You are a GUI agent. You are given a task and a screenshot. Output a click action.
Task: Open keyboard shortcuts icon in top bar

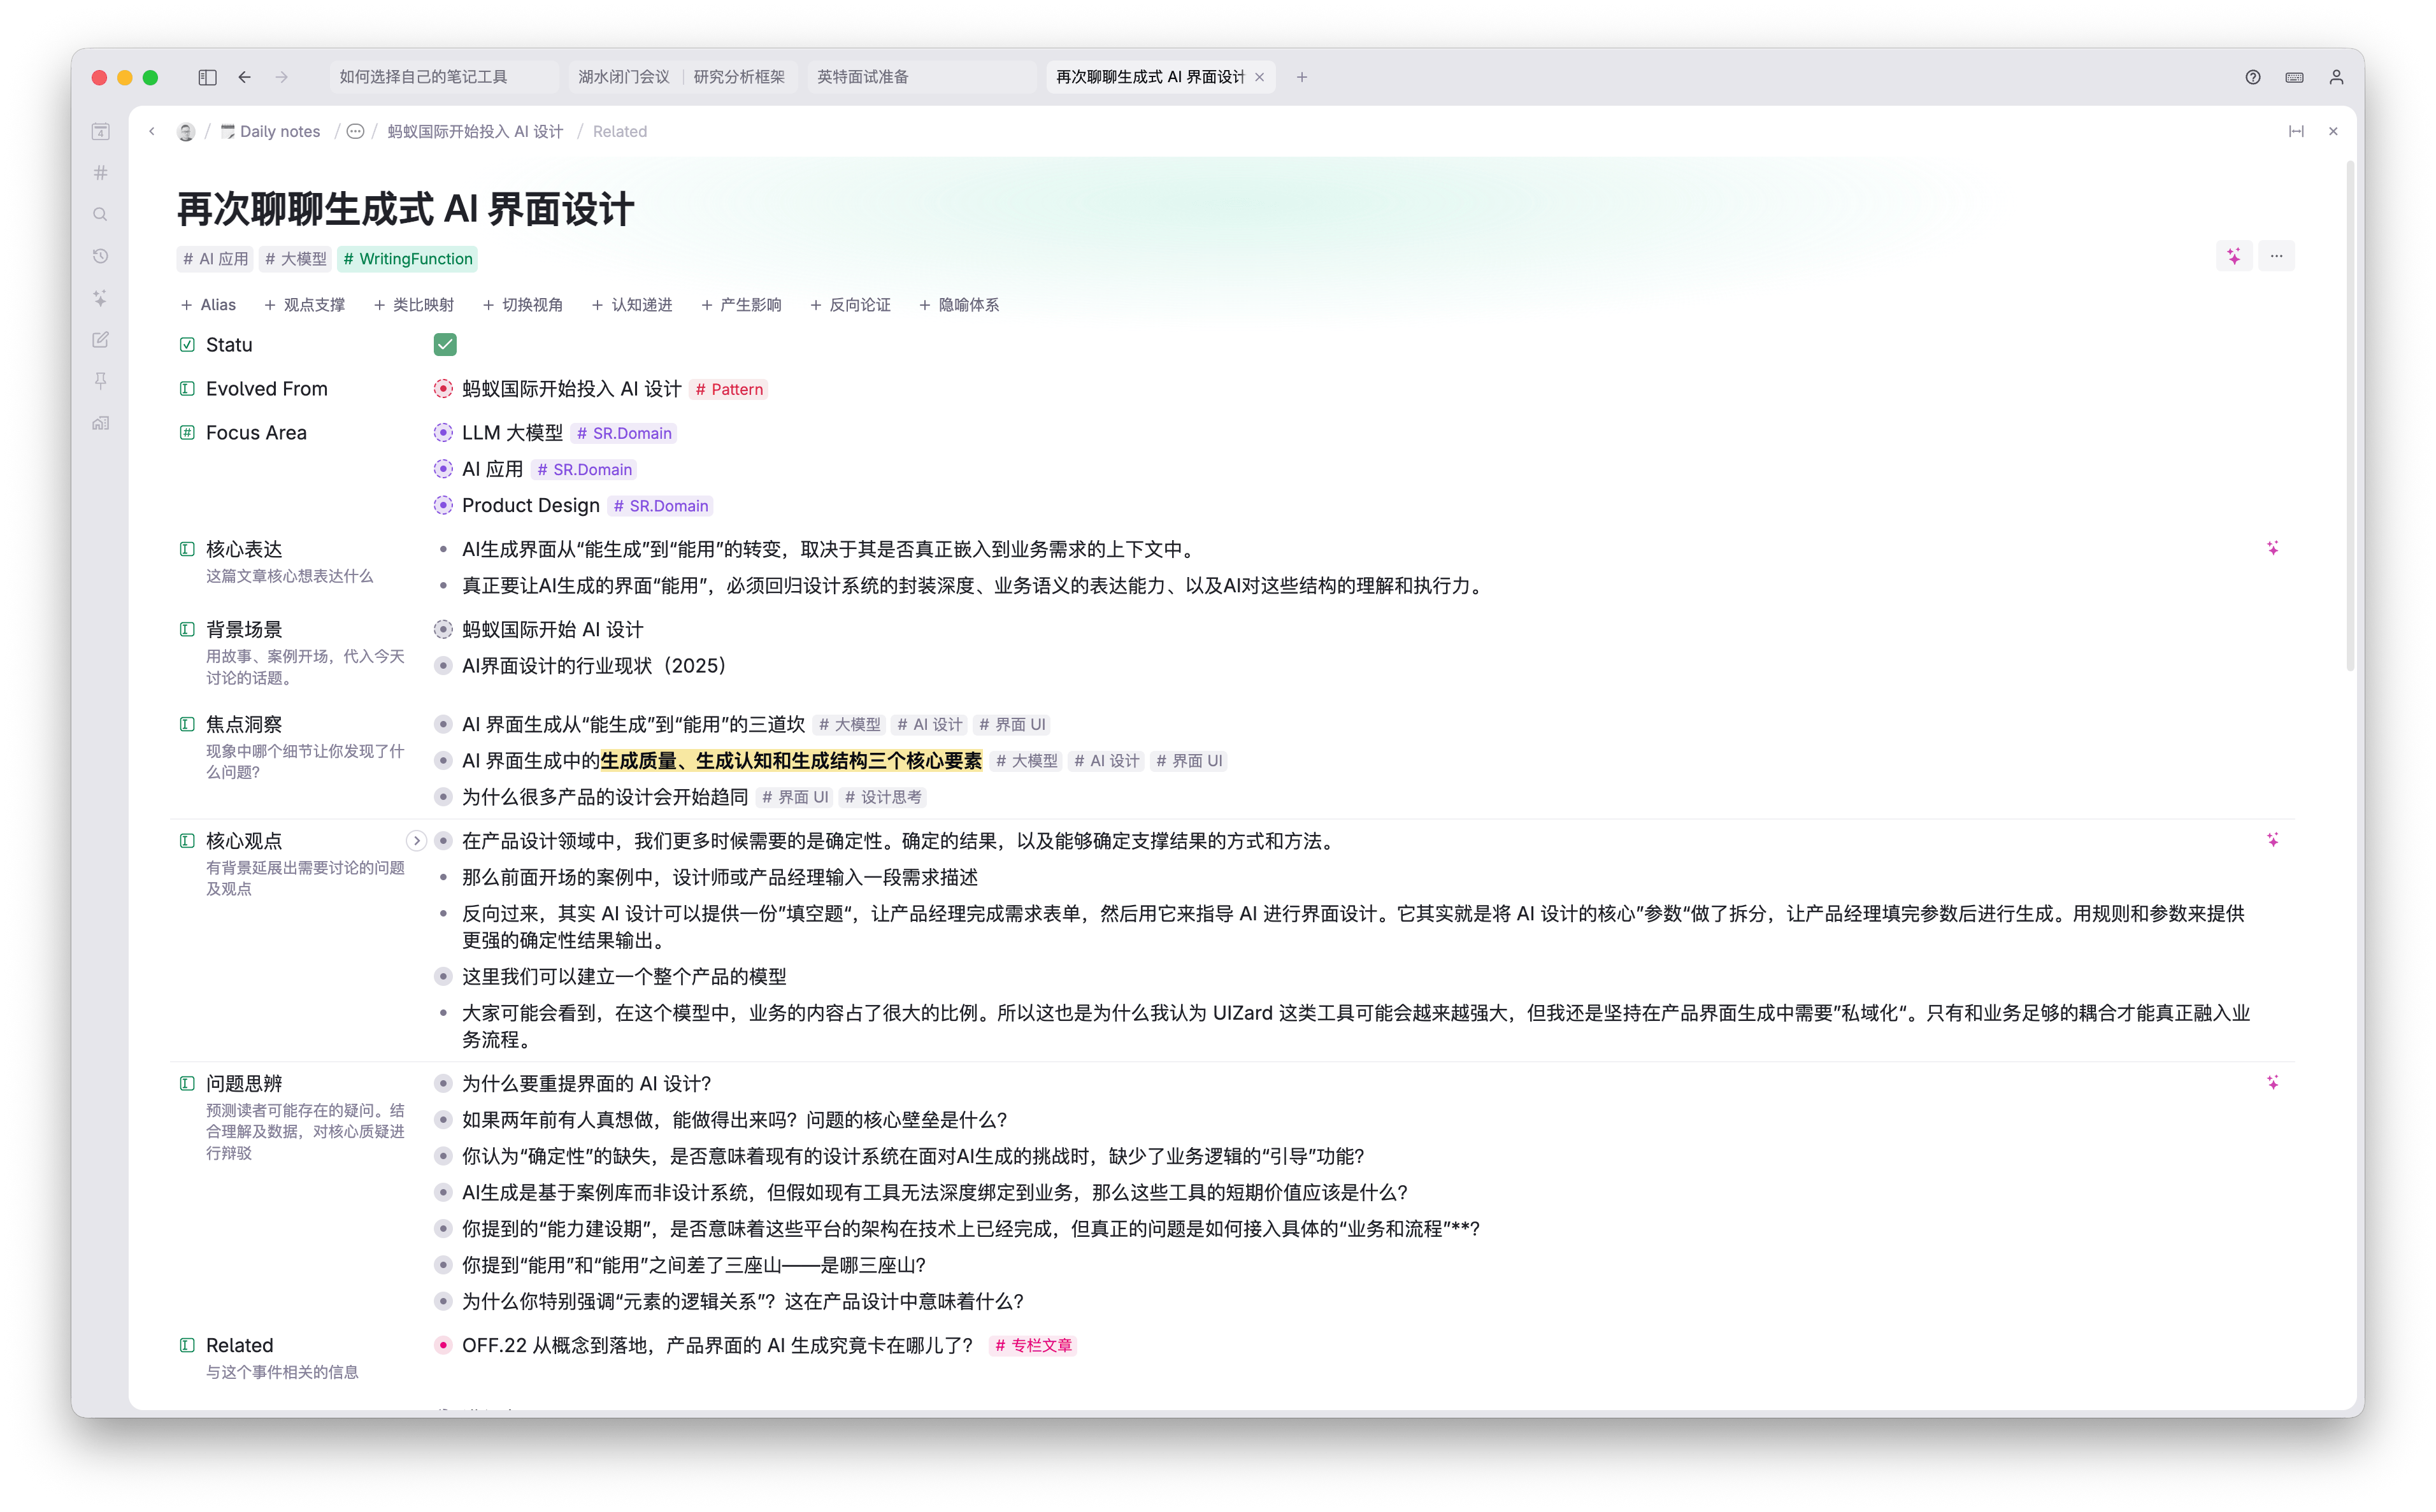(2294, 77)
